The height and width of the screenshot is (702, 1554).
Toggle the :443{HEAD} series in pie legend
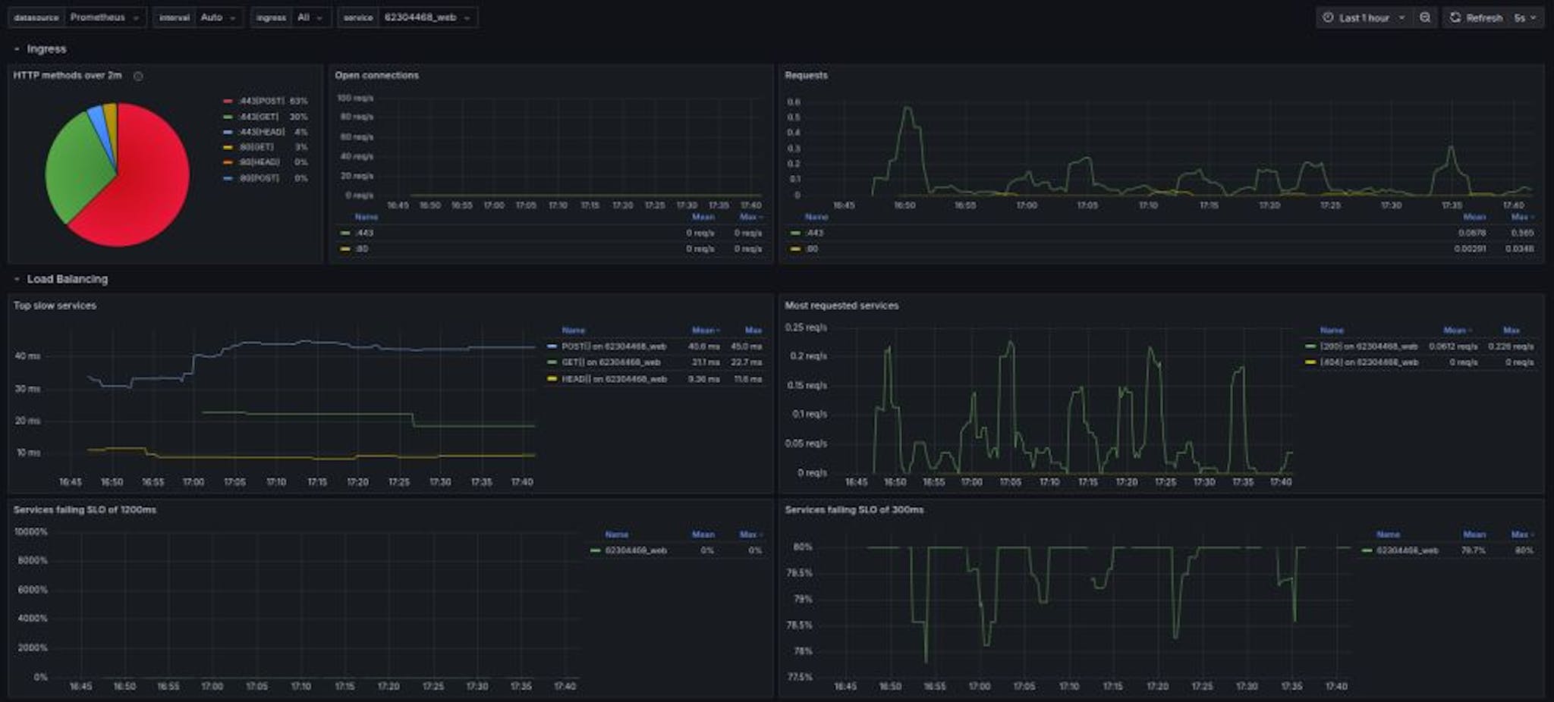click(261, 132)
